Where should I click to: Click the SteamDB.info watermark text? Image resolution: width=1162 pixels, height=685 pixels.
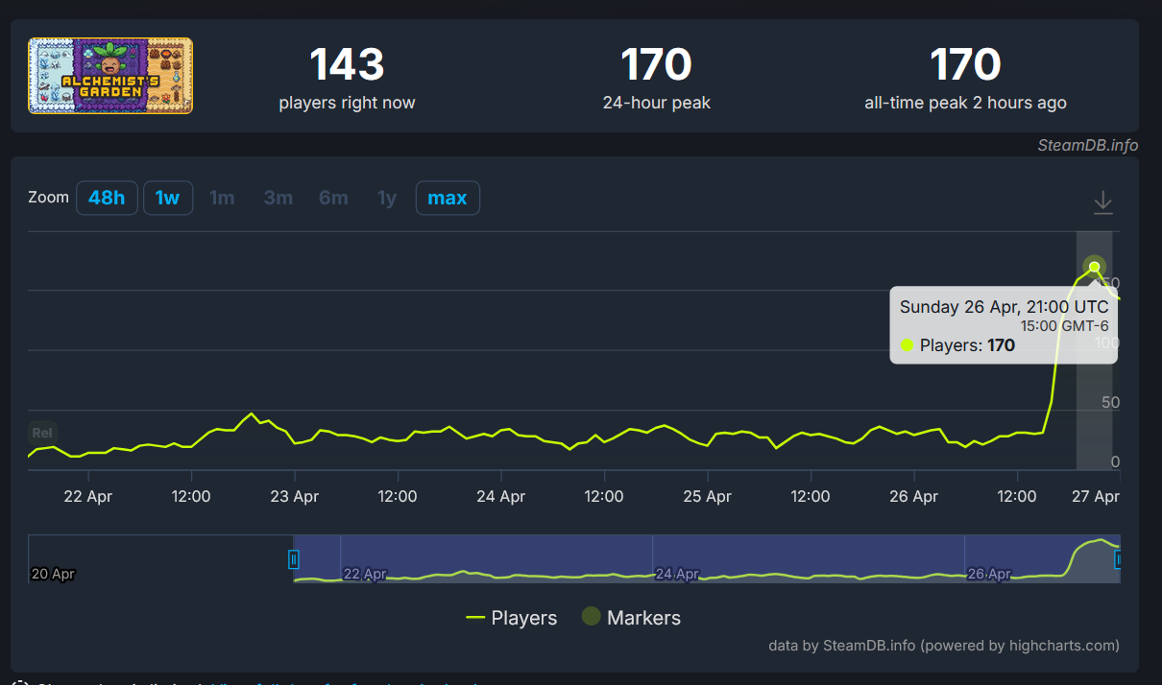1088,145
